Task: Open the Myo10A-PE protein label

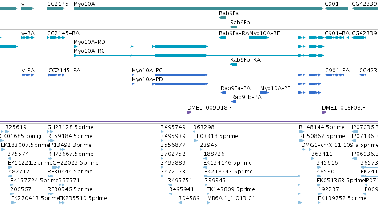Action: coord(275,88)
